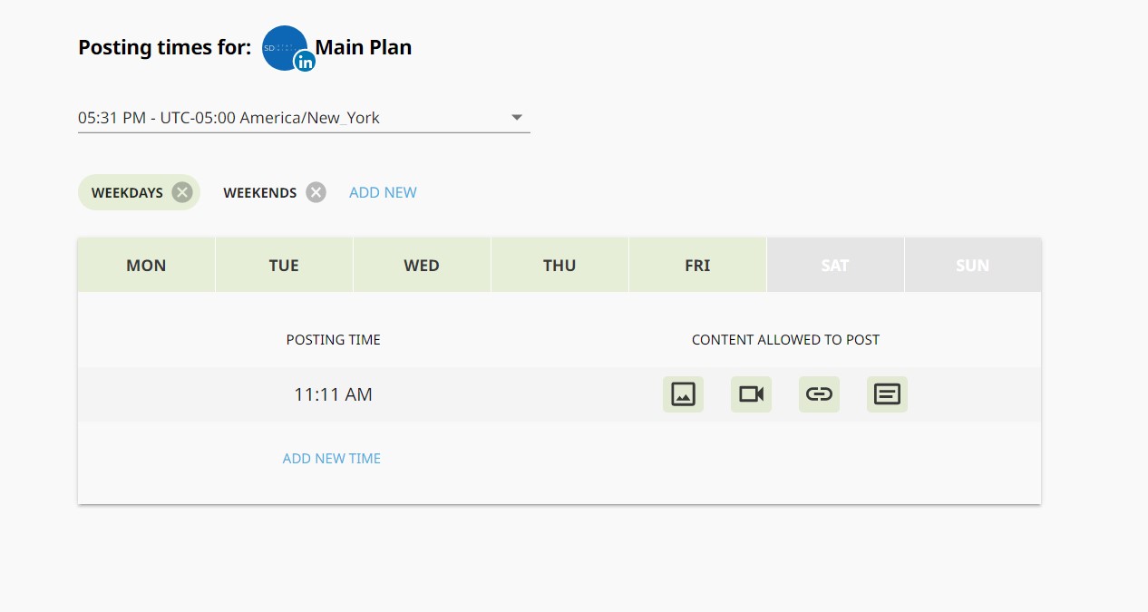Toggle text content allowed icon
This screenshot has width=1148, height=612.
887,394
